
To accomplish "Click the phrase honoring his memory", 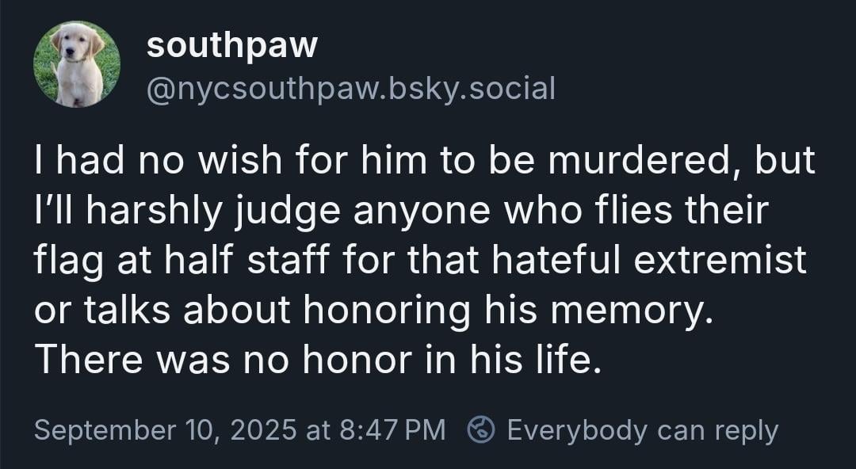I will [x=508, y=311].
